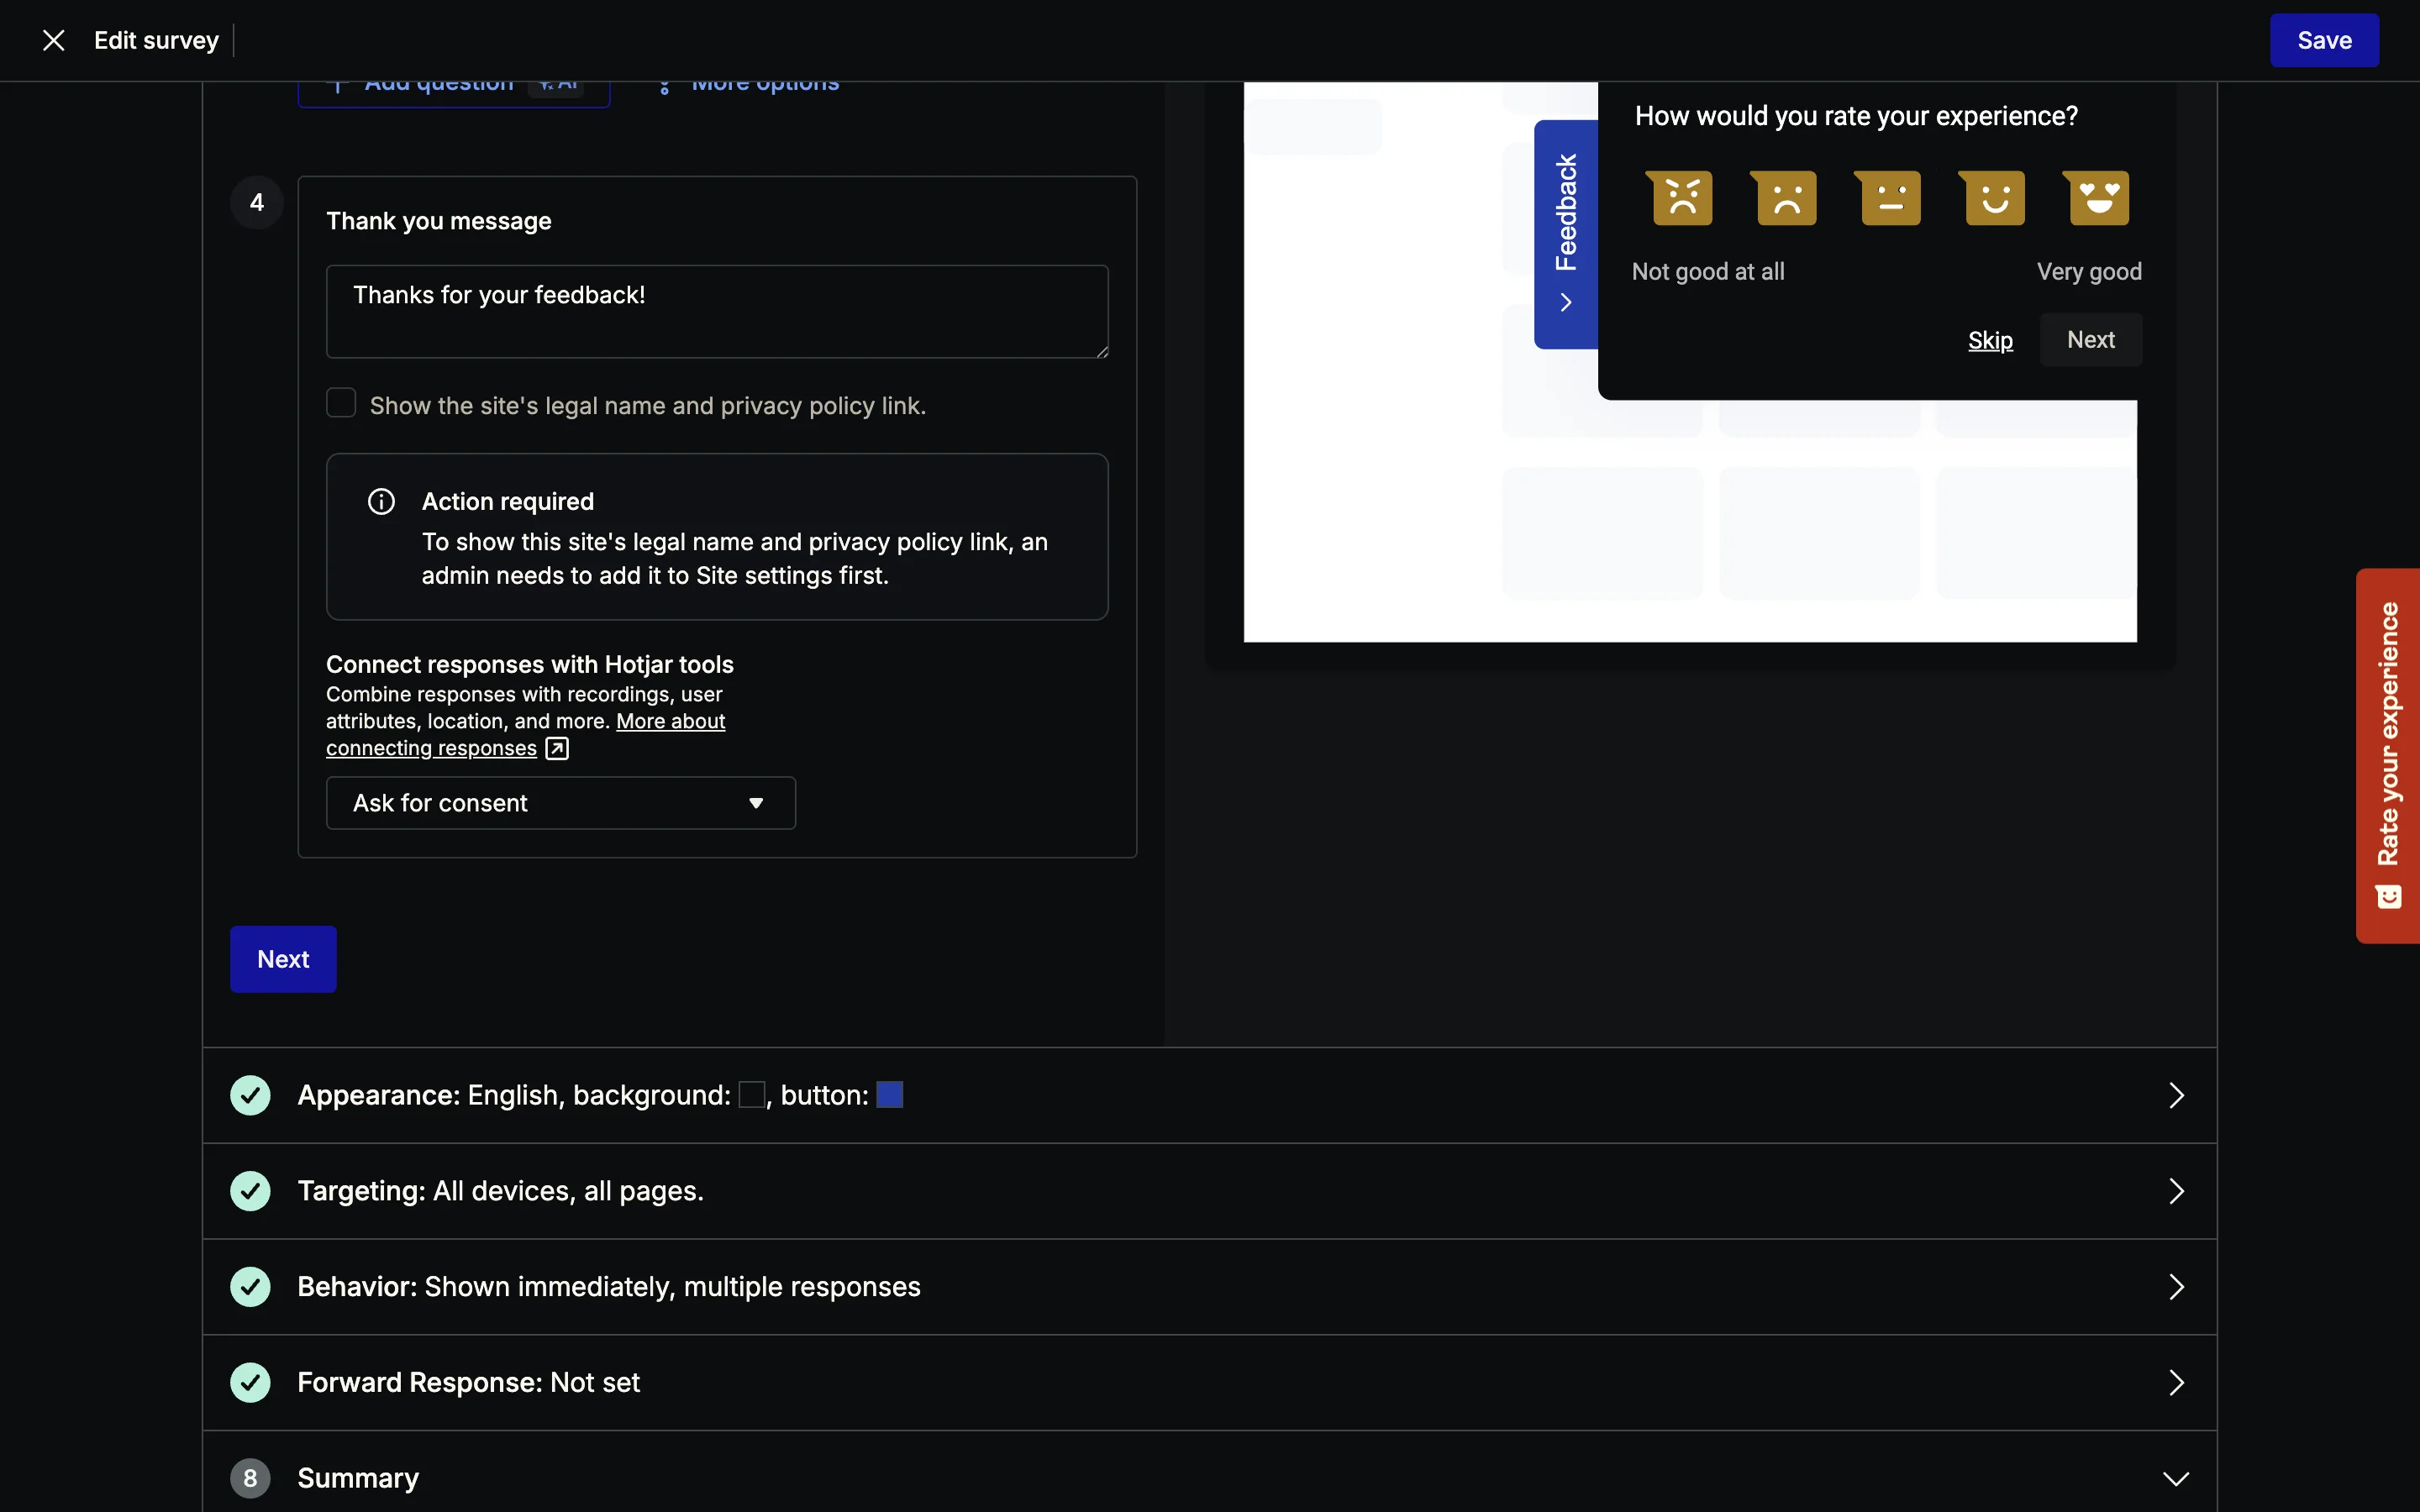This screenshot has width=2420, height=1512.
Task: Click the Appearance green checkmark icon
Action: coord(250,1095)
